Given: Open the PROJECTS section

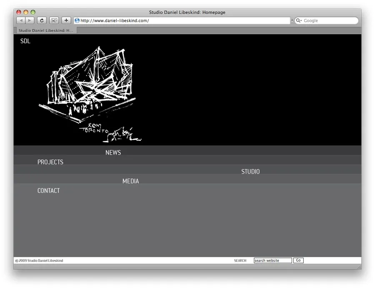Looking at the screenshot, I should coord(50,162).
